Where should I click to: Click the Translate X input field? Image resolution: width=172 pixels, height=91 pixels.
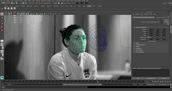pos(149,30)
